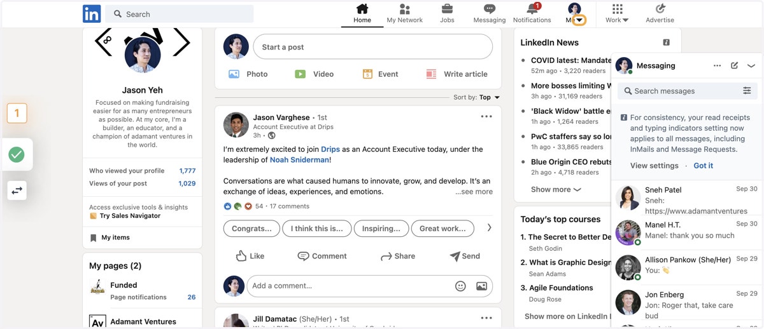This screenshot has width=764, height=329.
Task: Open conversation with Allison Pankow
Action: [688, 268]
